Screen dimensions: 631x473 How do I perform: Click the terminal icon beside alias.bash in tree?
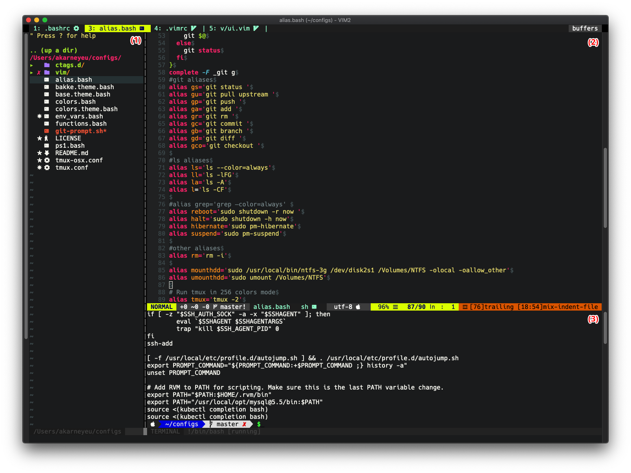tap(46, 79)
